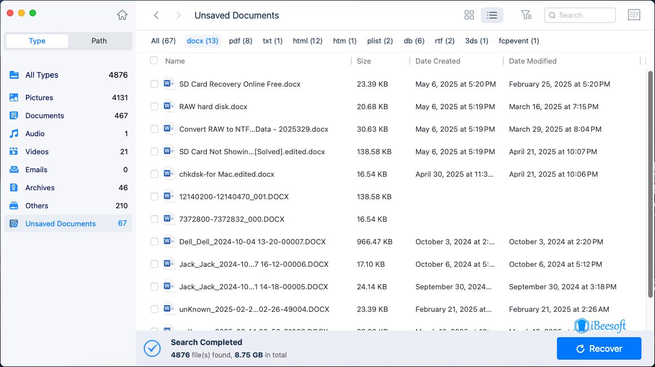Screen dimensions: 655x367
Task: Open the filter options icon
Action: [526, 15]
